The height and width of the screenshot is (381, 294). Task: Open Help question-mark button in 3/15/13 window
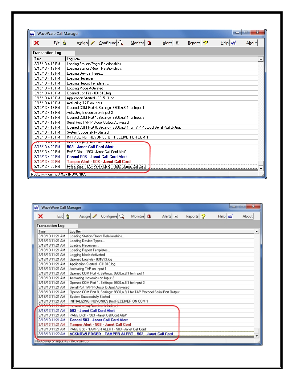216,43
